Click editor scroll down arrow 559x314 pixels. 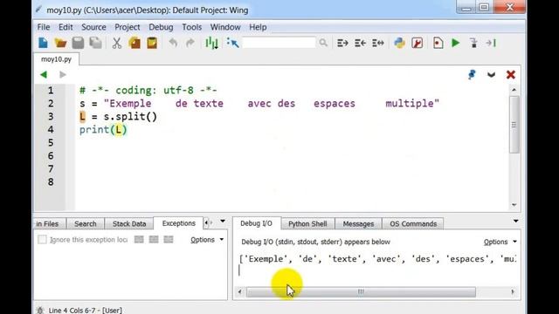click(x=514, y=205)
